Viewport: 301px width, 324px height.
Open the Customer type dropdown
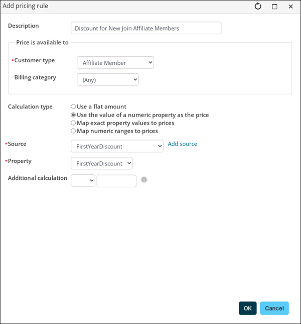(115, 63)
